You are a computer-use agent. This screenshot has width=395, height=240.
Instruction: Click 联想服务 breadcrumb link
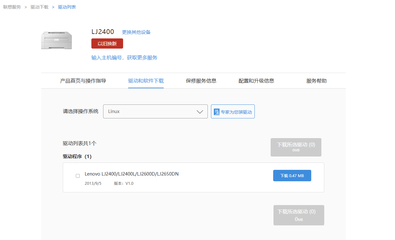click(12, 7)
